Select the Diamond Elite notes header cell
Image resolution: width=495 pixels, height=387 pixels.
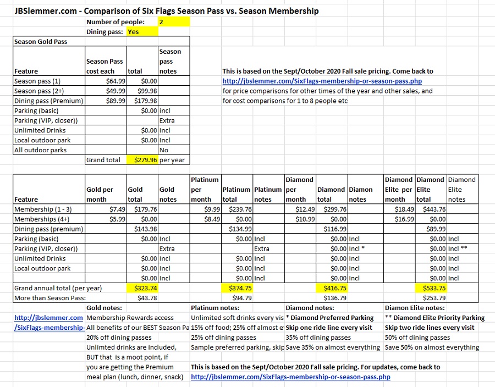463,189
